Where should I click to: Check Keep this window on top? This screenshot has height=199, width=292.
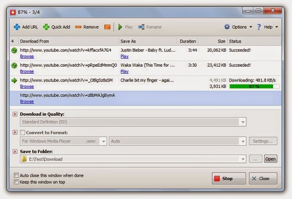click(16, 182)
